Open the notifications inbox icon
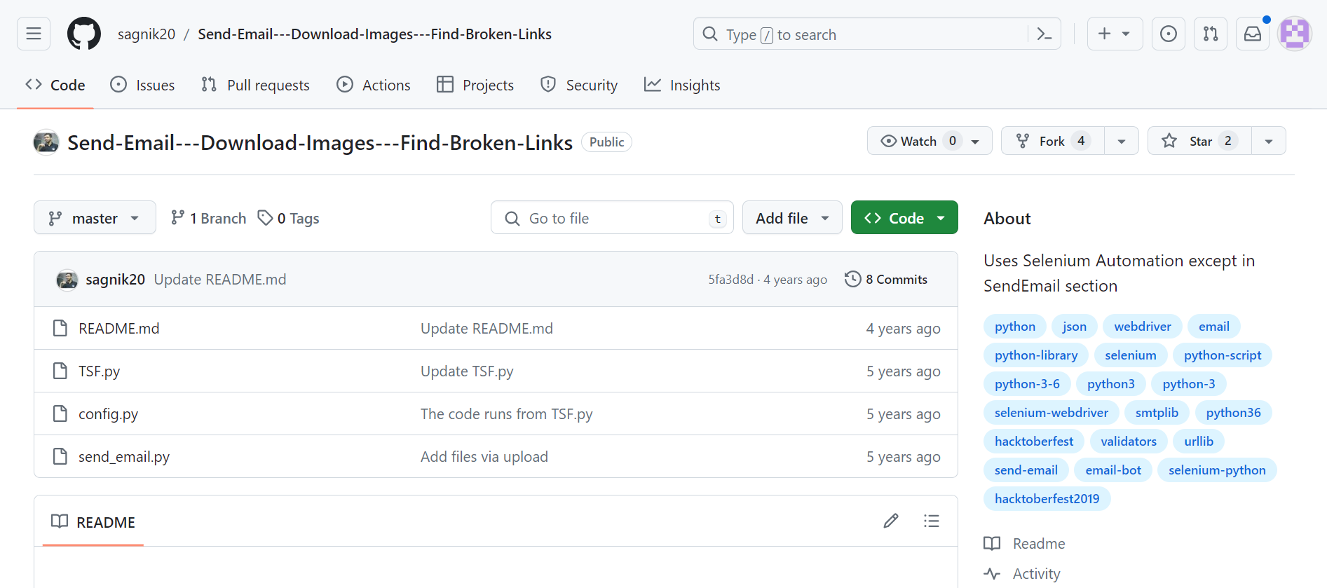Viewport: 1327px width, 588px height. (1252, 34)
